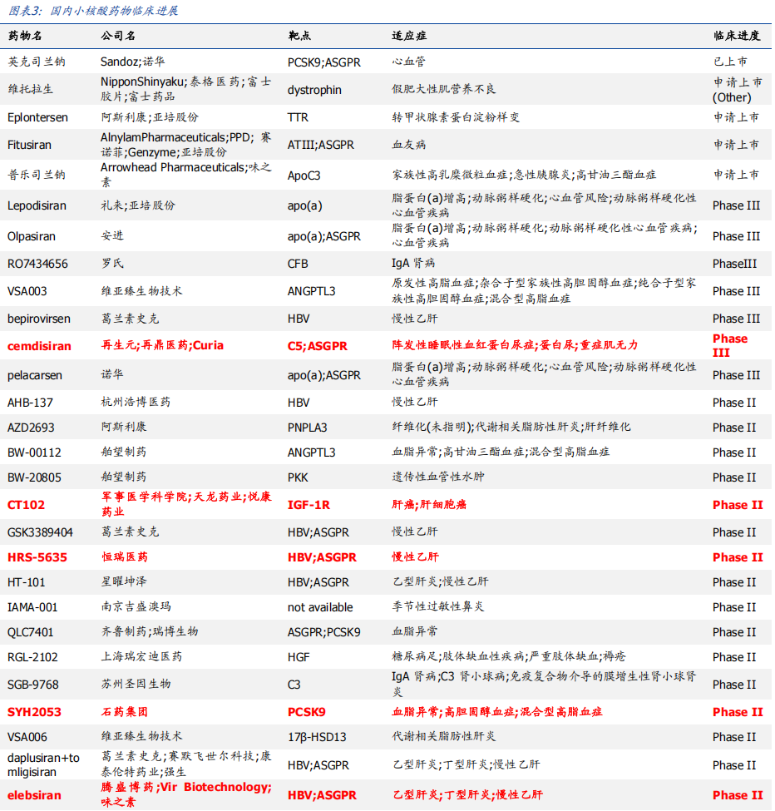Image resolution: width=775 pixels, height=811 pixels.
Task: Click the Sandoz;诺华 company cell
Action: (x=133, y=62)
